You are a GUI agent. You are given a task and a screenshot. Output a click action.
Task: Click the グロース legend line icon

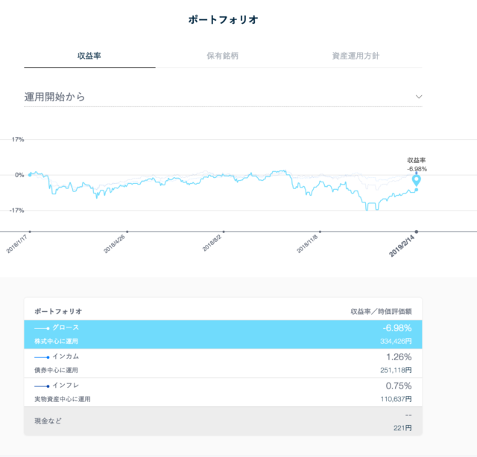pos(40,327)
